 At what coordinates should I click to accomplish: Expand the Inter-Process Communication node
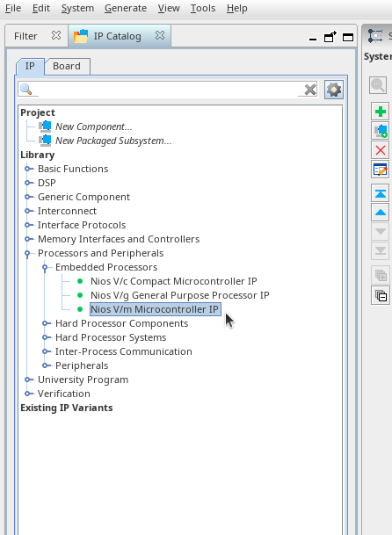tap(46, 351)
